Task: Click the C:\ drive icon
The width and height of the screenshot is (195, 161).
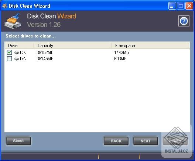Action: pyautogui.click(x=16, y=53)
